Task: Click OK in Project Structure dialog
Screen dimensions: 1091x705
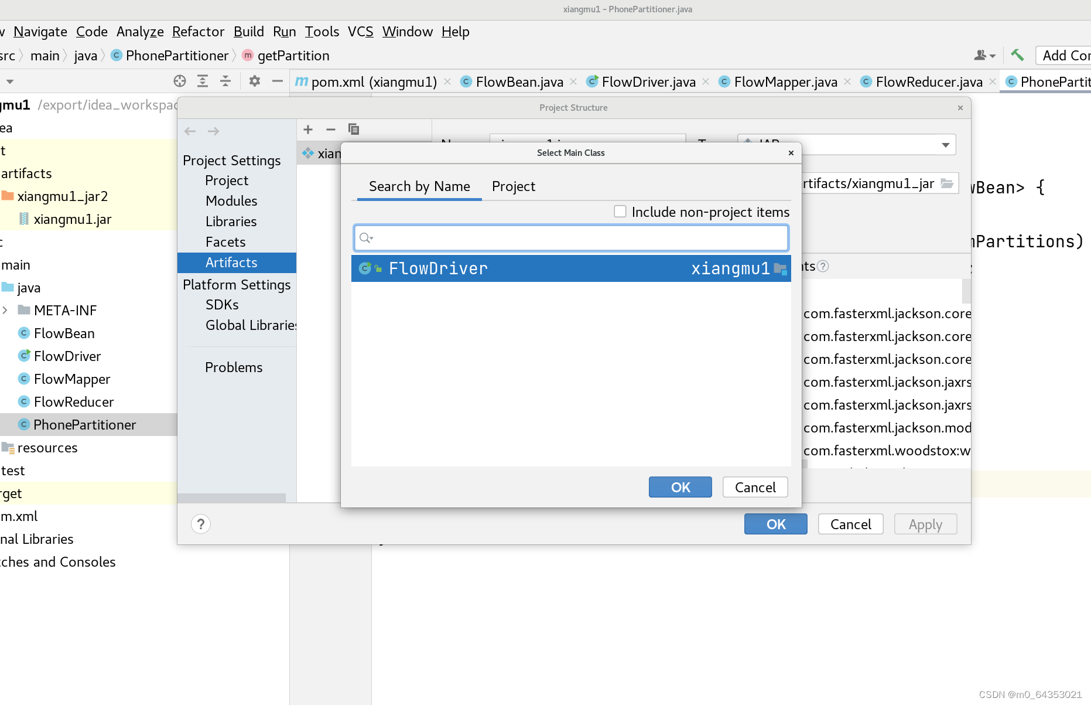Action: click(776, 524)
